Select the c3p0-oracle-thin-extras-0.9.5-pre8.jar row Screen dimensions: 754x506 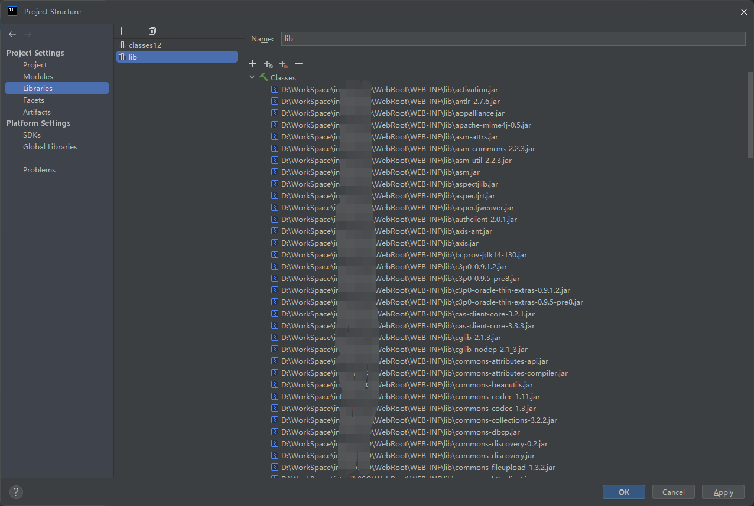[x=427, y=302]
